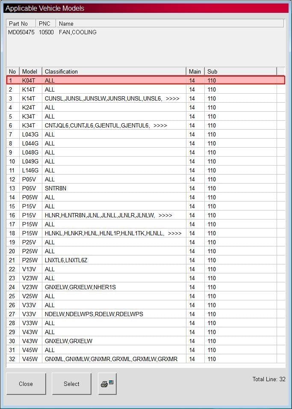Screen dimensions: 292x409
Task: Click the Classification column header
Action: [114, 71]
